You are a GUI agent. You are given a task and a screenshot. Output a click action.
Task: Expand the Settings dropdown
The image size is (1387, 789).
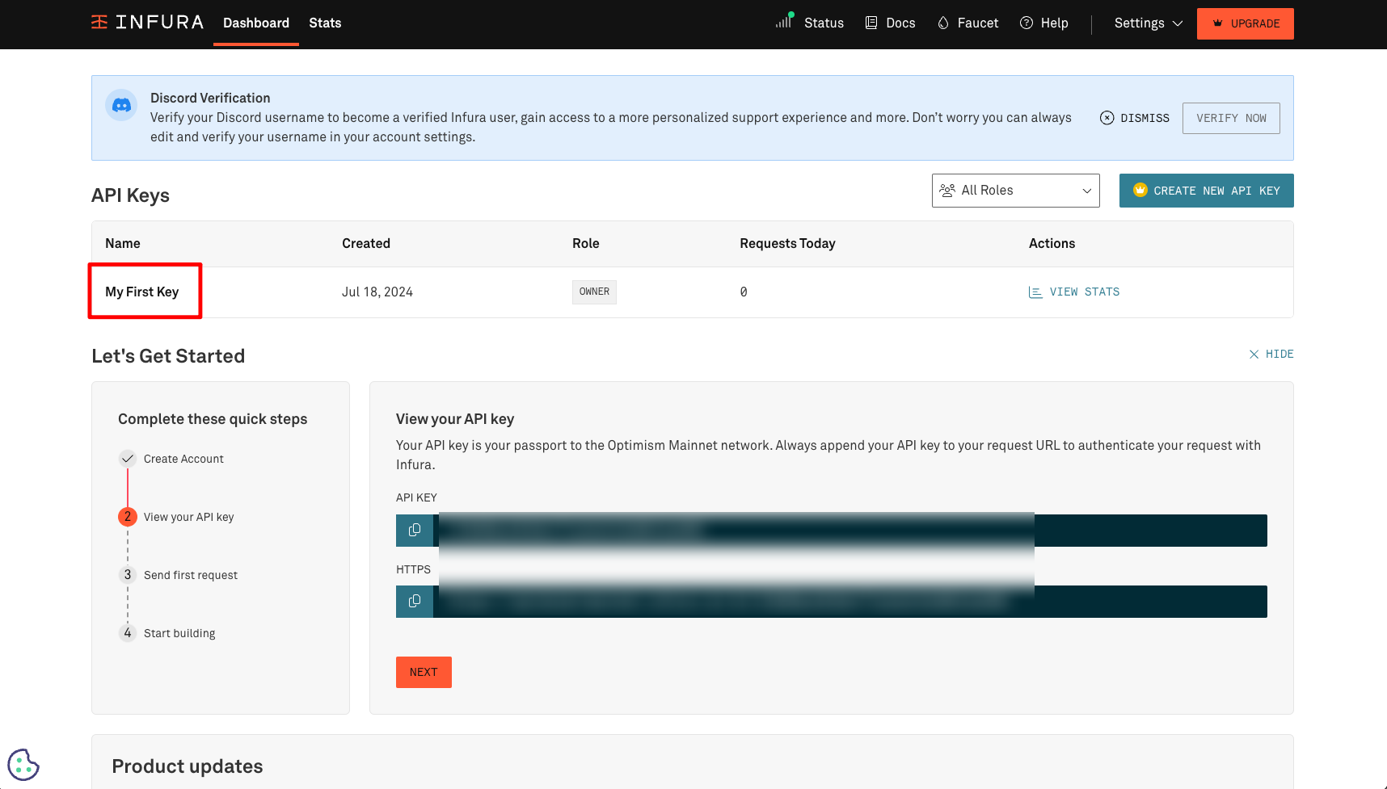coord(1149,23)
